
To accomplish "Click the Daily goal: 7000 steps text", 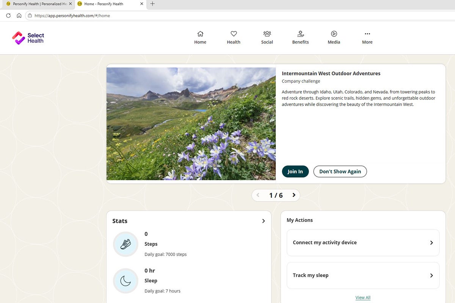I will [166, 254].
